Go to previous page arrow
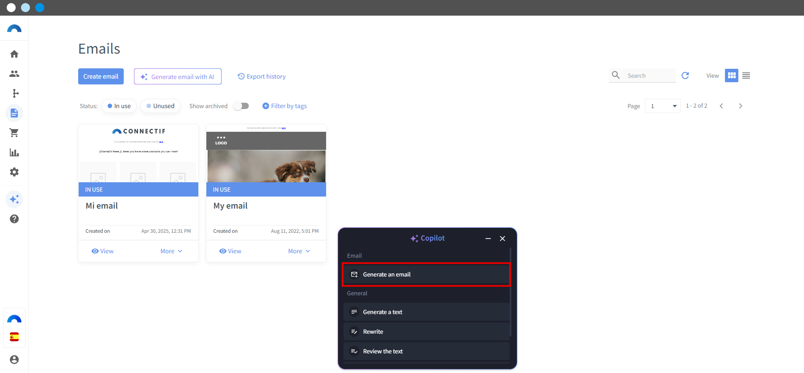The image size is (804, 373). 721,106
